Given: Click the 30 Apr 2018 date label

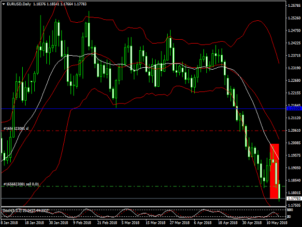Looking at the screenshot, I should 252,223.
